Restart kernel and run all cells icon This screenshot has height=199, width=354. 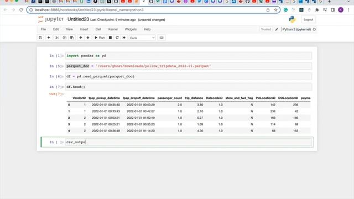(x=124, y=38)
